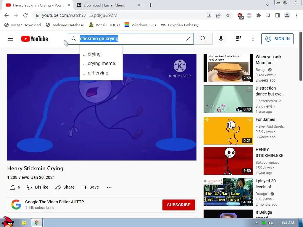Click into the YouTube search field
The height and width of the screenshot is (227, 303).
pyautogui.click(x=131, y=39)
